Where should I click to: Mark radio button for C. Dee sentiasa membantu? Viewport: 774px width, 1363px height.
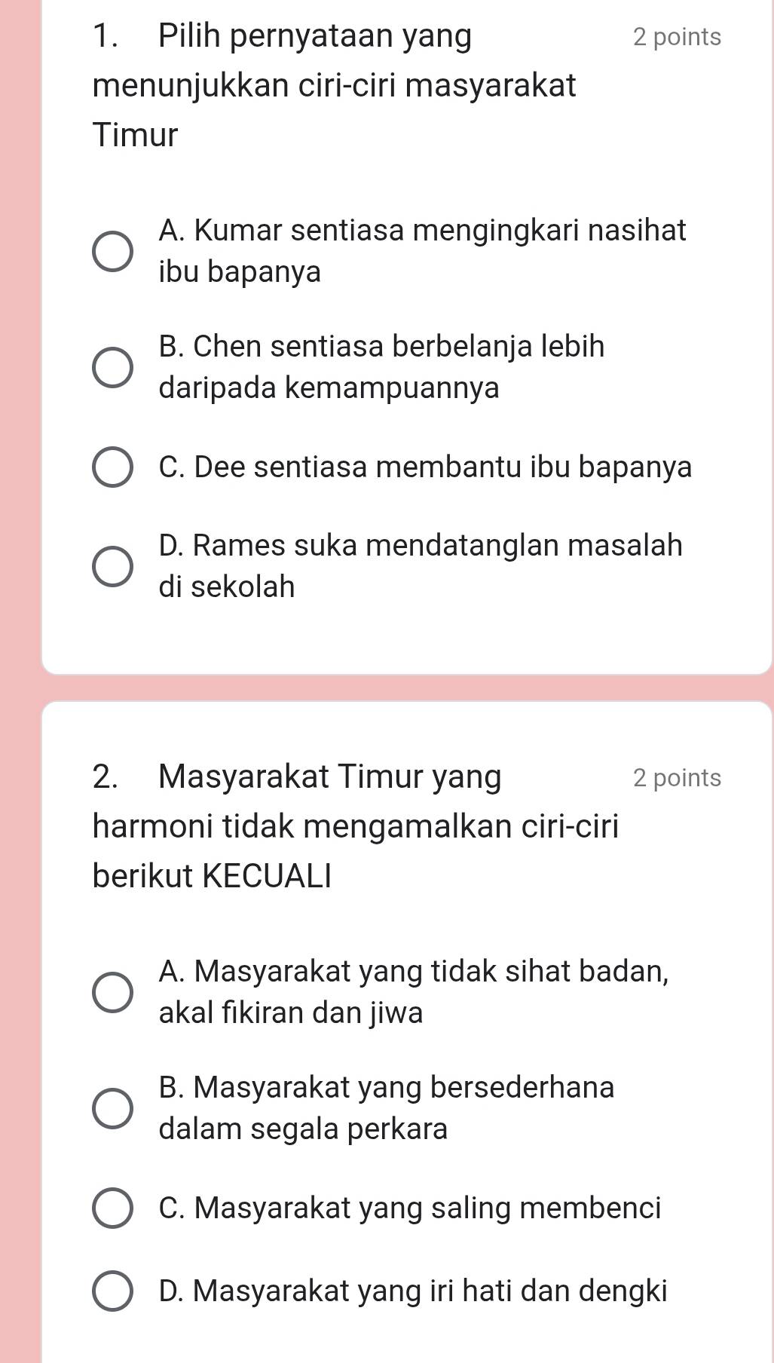[x=113, y=467]
